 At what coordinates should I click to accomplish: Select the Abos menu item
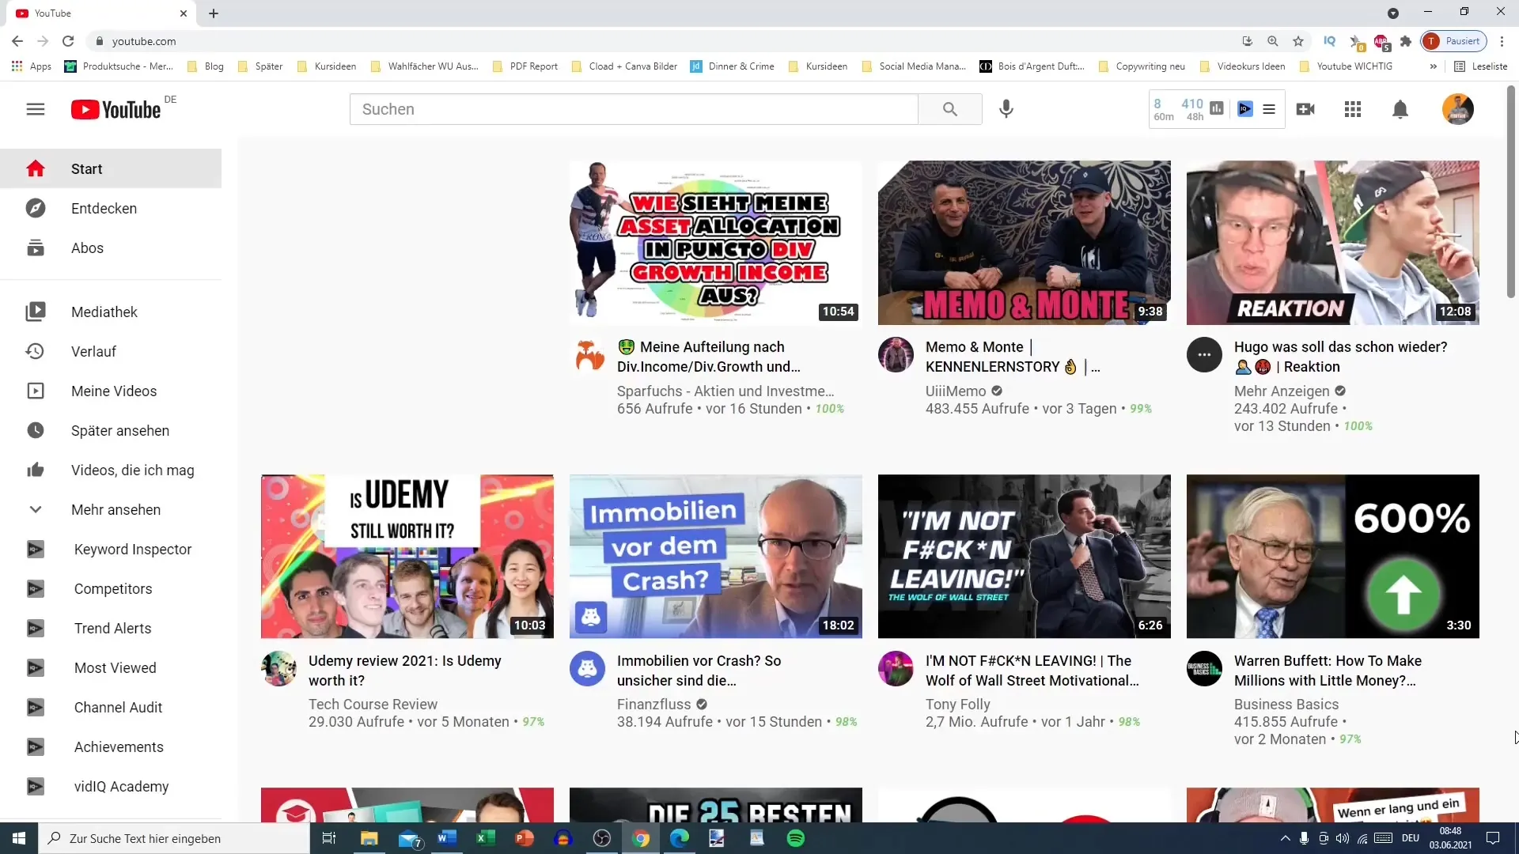click(86, 248)
